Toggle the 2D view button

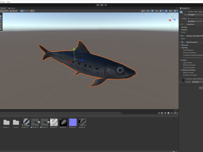(x=148, y=11)
